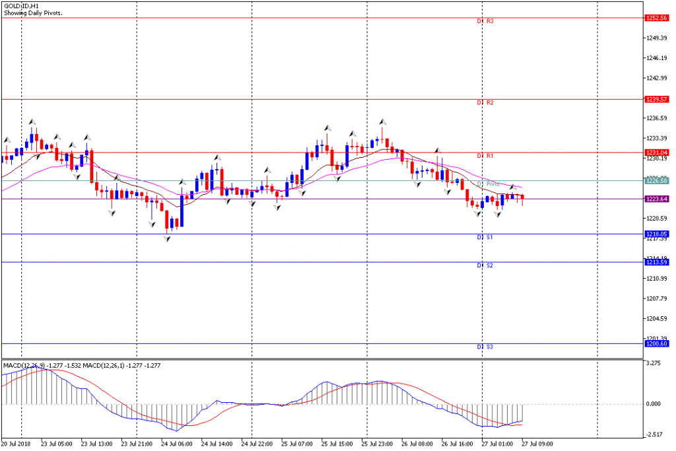
Task: Select the 1231.04 R1 price tag
Action: pos(657,153)
